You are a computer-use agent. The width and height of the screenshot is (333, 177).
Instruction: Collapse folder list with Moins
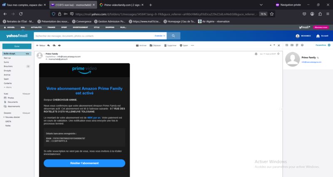[x=8, y=87]
